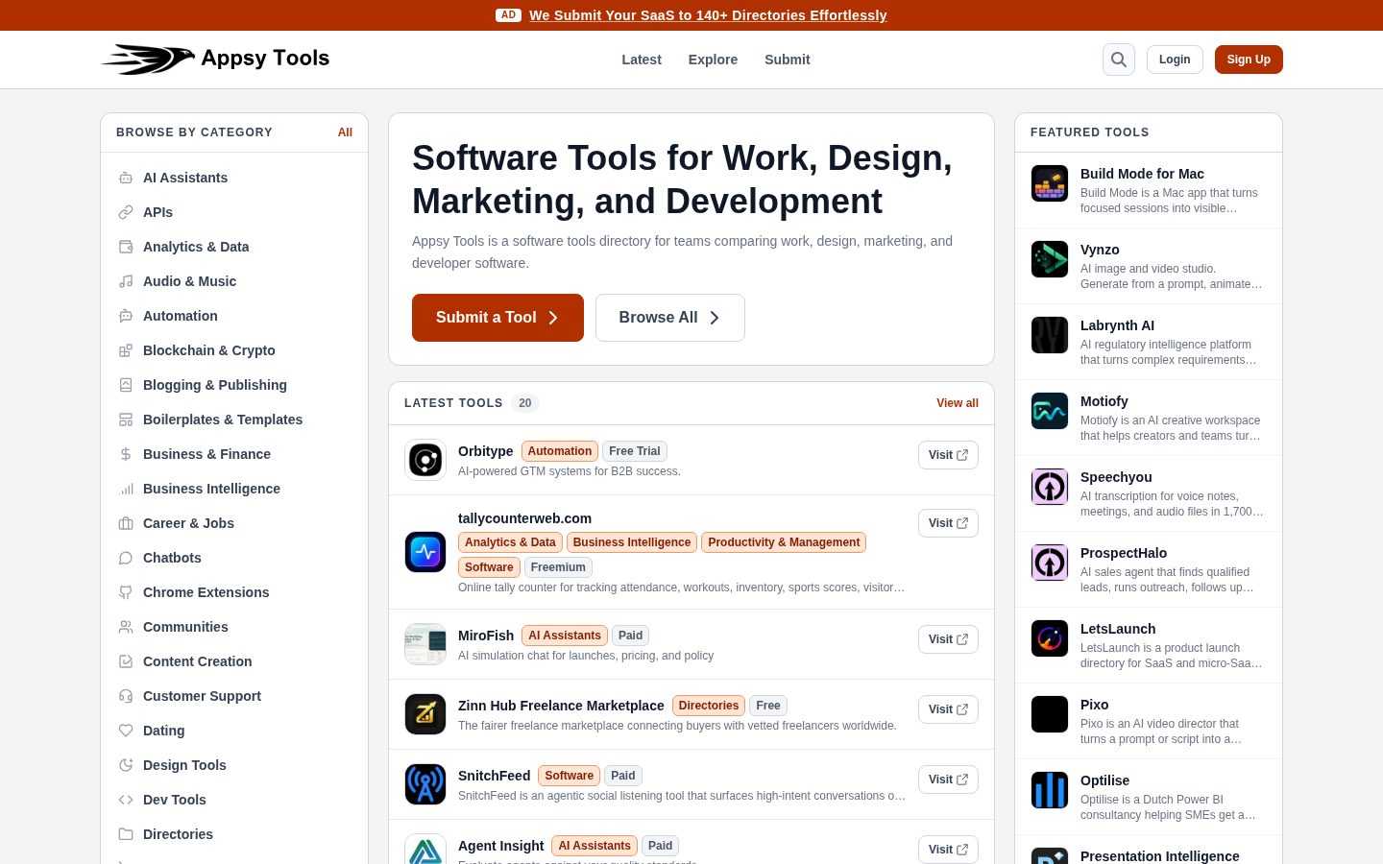This screenshot has height=864, width=1383.
Task: Visit Agent Insight external link
Action: click(948, 850)
